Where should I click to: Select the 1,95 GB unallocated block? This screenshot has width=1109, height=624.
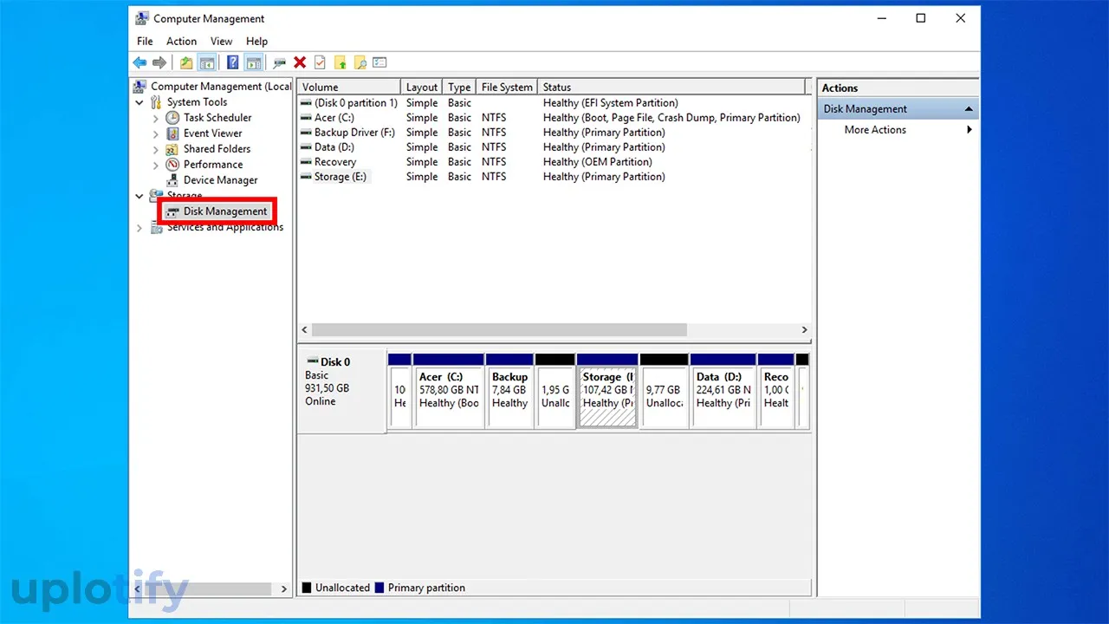(554, 390)
